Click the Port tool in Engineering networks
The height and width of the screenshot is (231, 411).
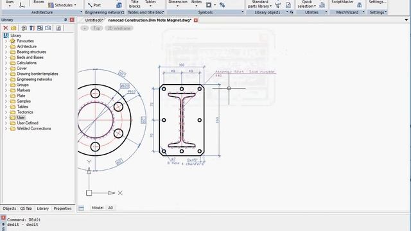[x=94, y=5]
